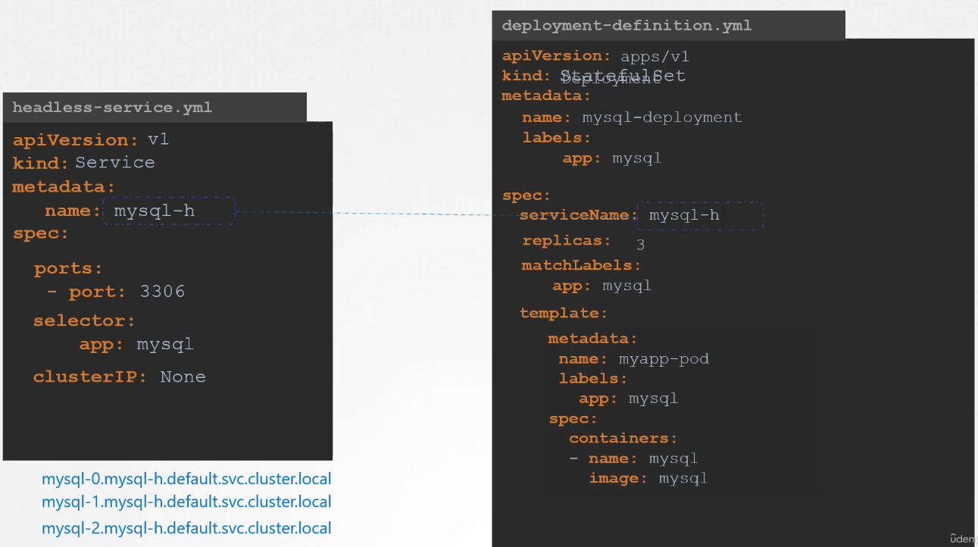This screenshot has width=978, height=547.
Task: Click the Udemy logo in the corner
Action: click(x=963, y=539)
